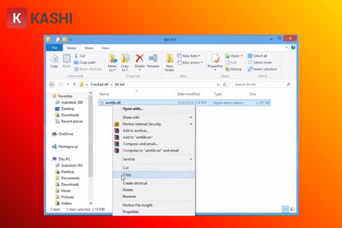This screenshot has width=342, height=228.
Task: Open the Easy access dropdown
Action: (190, 63)
